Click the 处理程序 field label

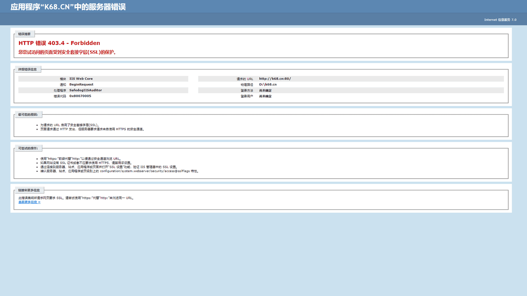[x=60, y=91]
